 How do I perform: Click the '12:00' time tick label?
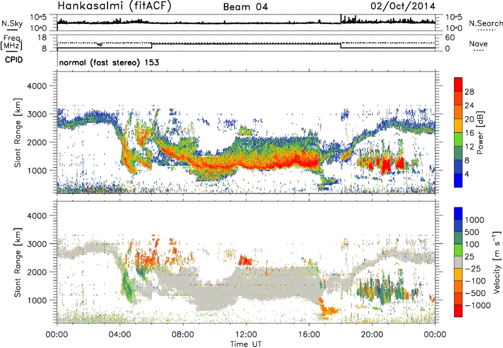coord(246,335)
